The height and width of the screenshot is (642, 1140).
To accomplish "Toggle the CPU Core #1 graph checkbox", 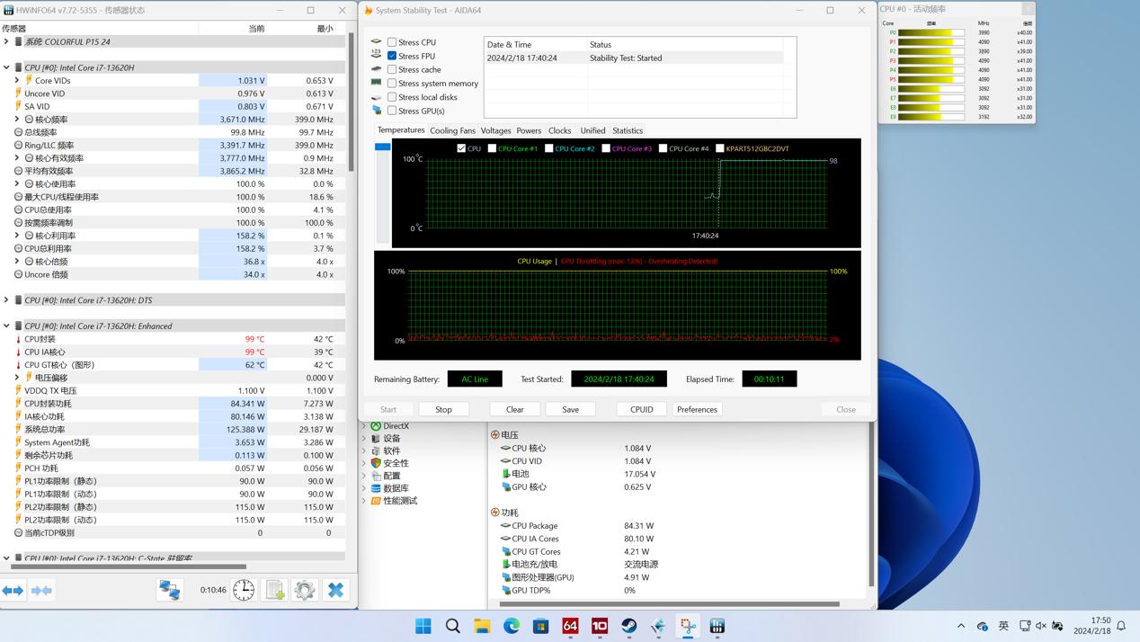I will pyautogui.click(x=492, y=148).
